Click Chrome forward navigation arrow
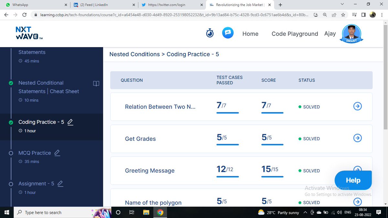This screenshot has height=218, width=388. pyautogui.click(x=15, y=15)
